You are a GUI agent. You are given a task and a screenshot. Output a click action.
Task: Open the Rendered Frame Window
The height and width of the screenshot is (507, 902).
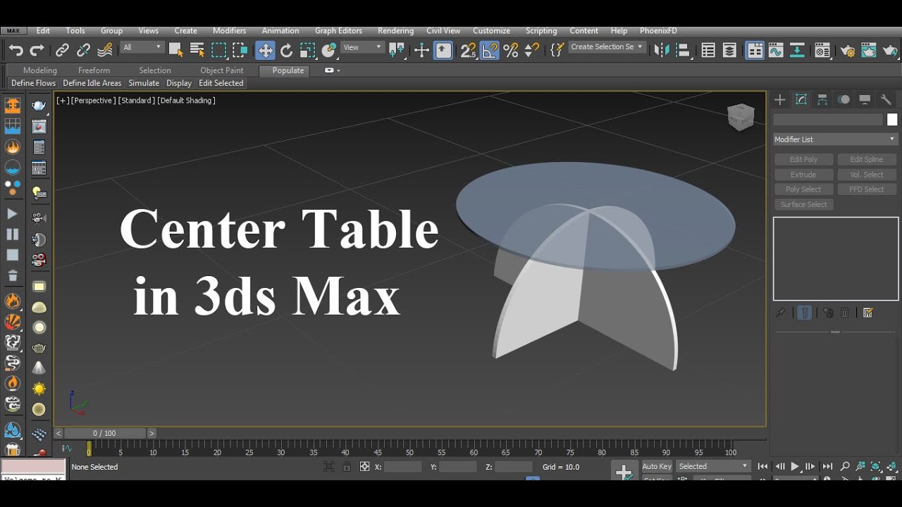pyautogui.click(x=869, y=50)
